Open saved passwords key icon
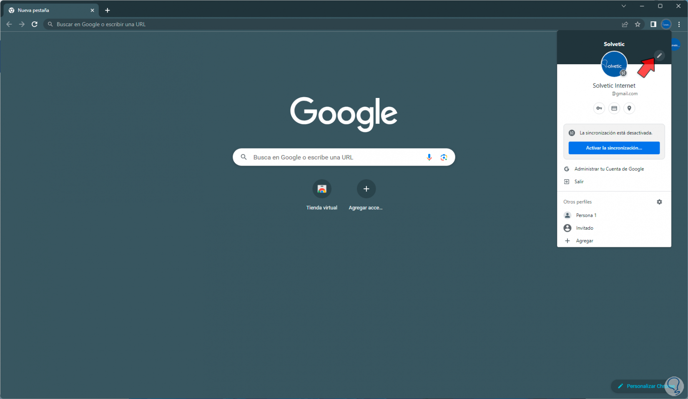Viewport: 688px width, 399px height. click(599, 108)
